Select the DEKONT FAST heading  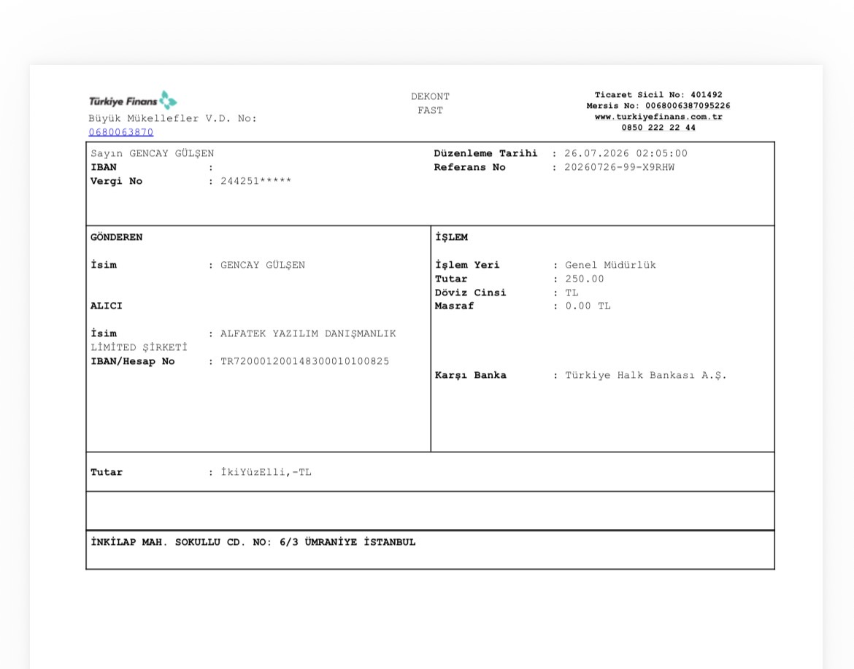430,104
